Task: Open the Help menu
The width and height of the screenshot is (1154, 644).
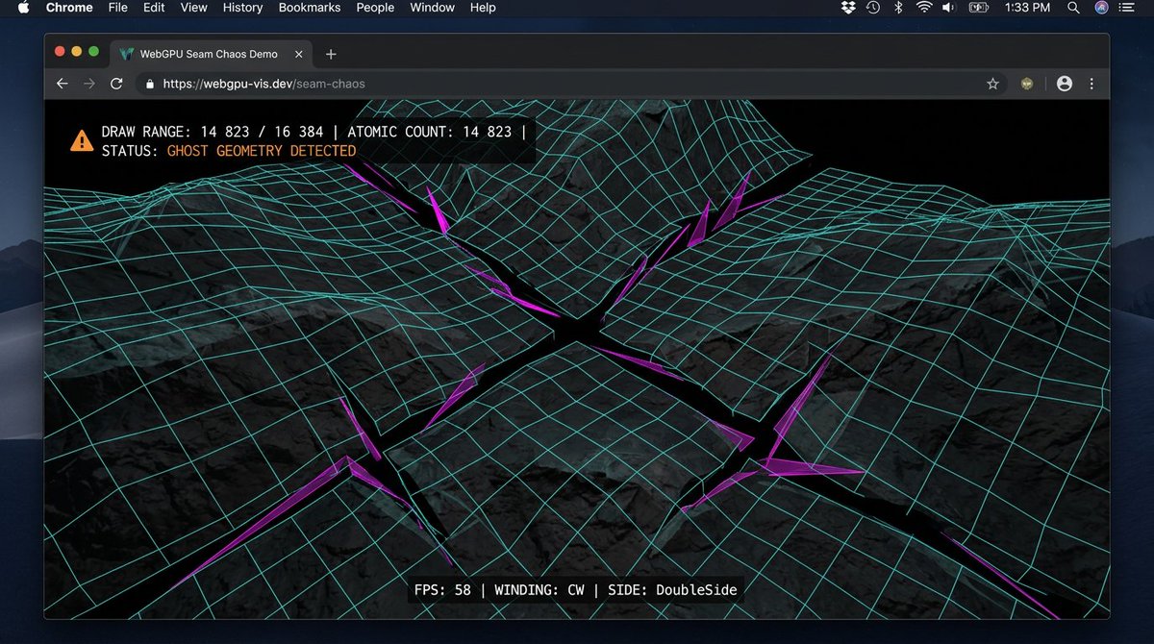Action: pos(483,8)
